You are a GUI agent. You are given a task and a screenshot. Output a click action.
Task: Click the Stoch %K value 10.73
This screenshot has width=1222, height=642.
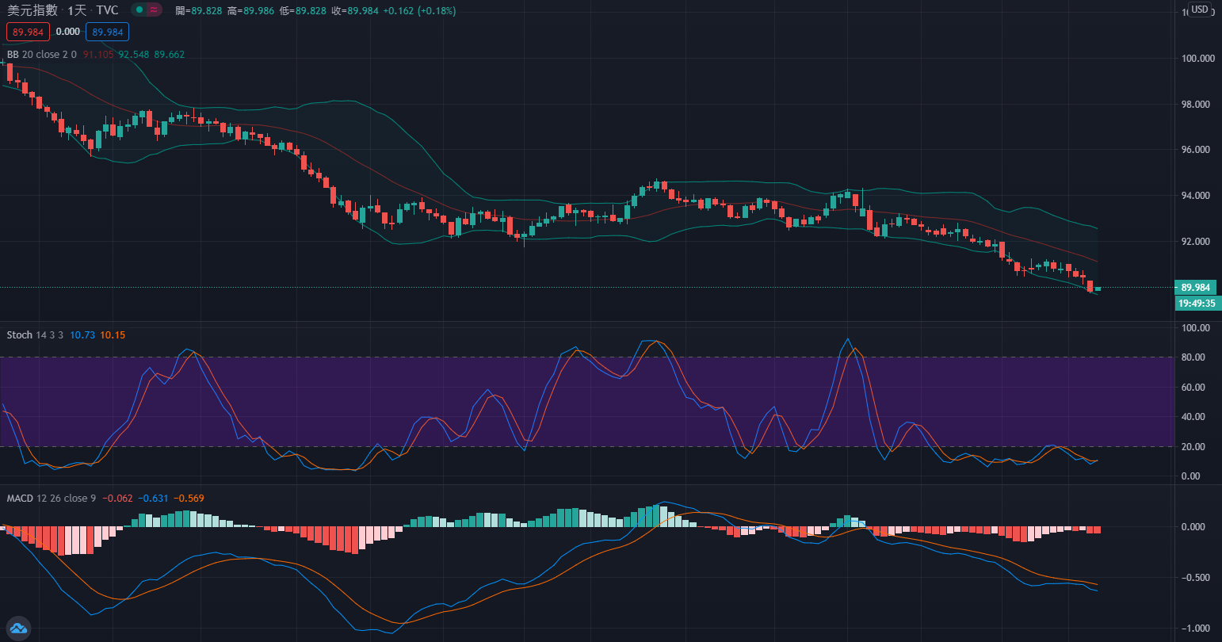coord(82,335)
